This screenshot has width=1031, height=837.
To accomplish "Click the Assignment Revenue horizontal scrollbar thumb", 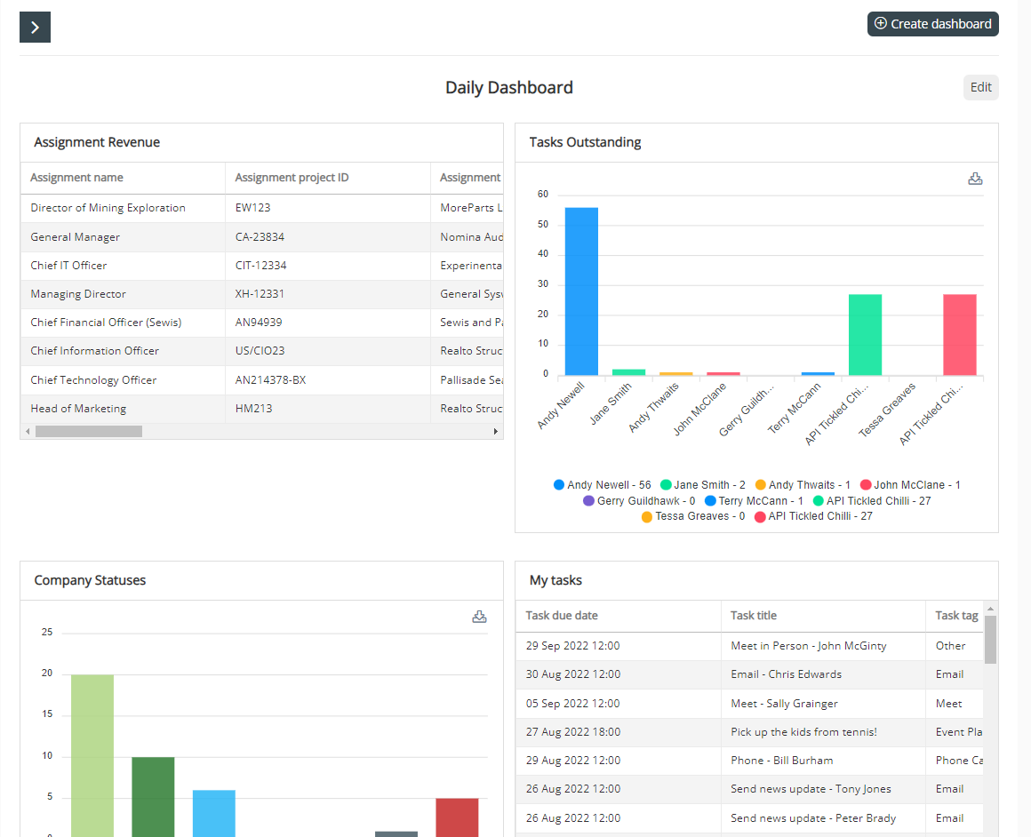I will coord(89,431).
